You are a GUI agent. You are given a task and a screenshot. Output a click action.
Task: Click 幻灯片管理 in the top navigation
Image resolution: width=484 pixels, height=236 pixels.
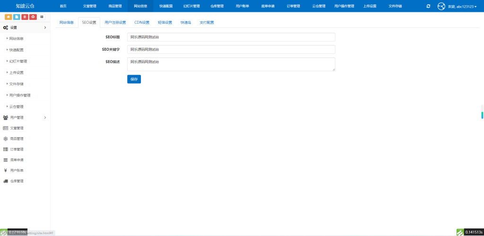(191, 6)
